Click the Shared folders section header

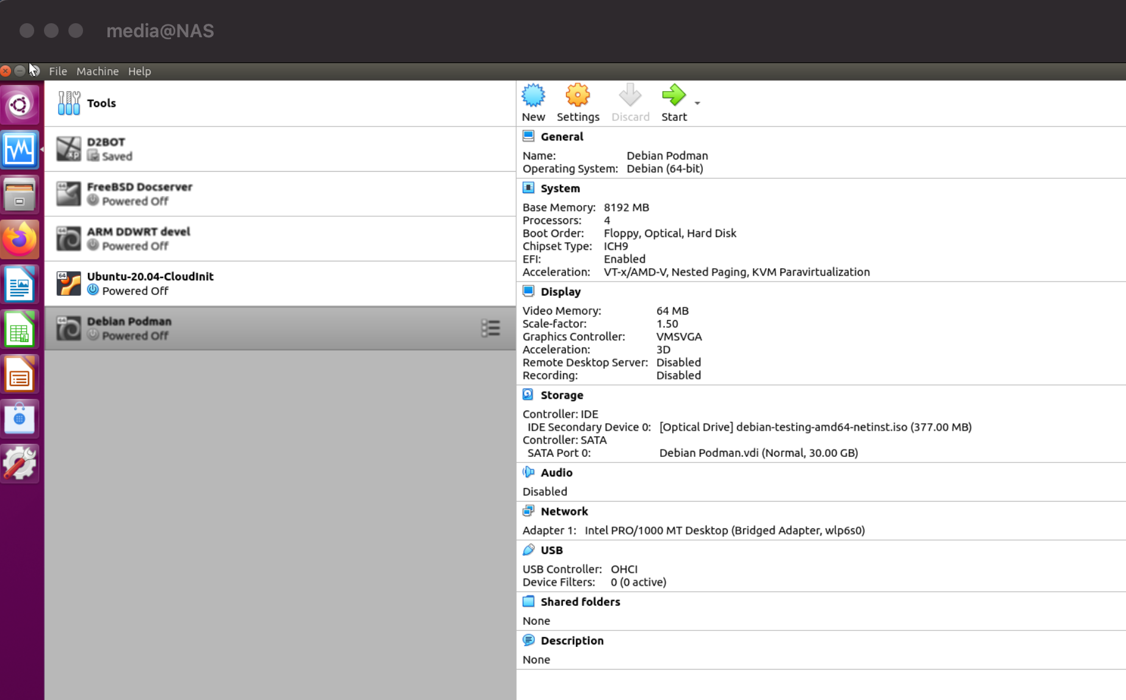click(580, 602)
